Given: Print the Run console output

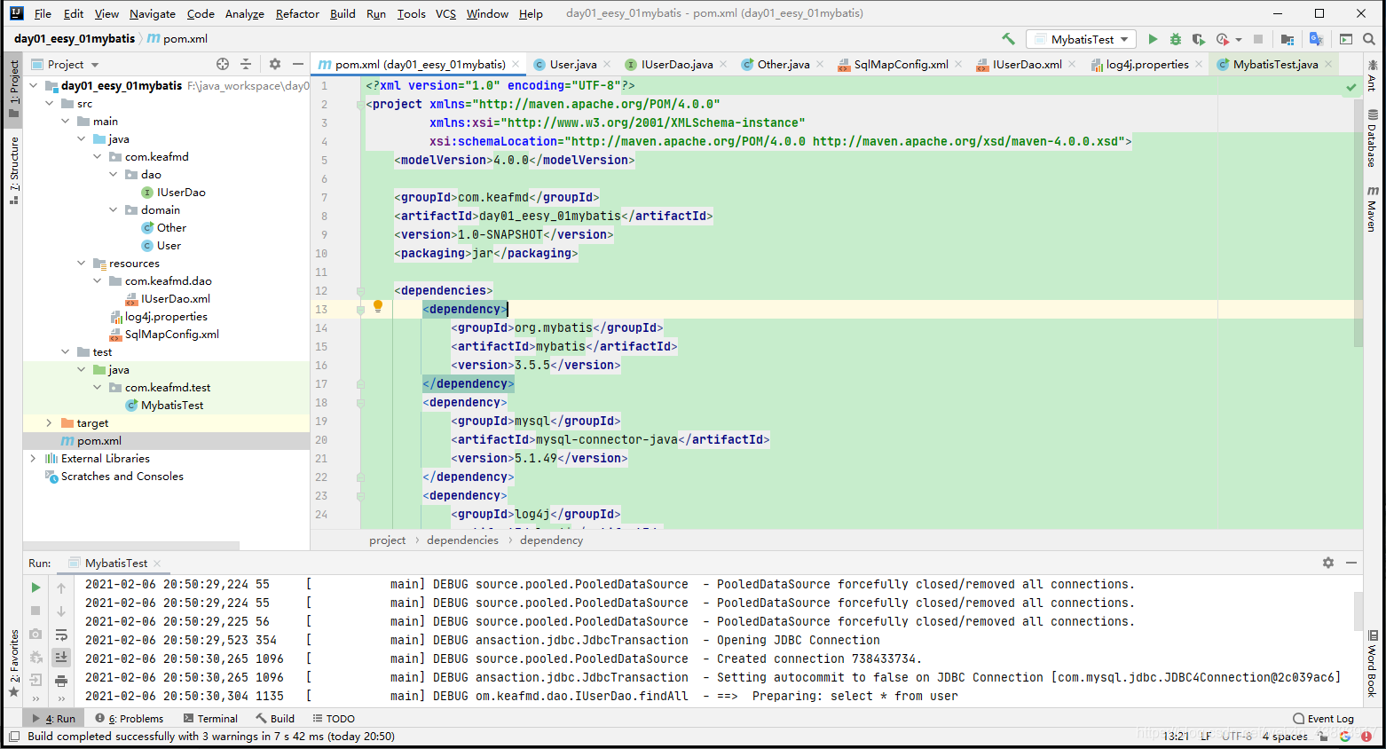Looking at the screenshot, I should [61, 681].
